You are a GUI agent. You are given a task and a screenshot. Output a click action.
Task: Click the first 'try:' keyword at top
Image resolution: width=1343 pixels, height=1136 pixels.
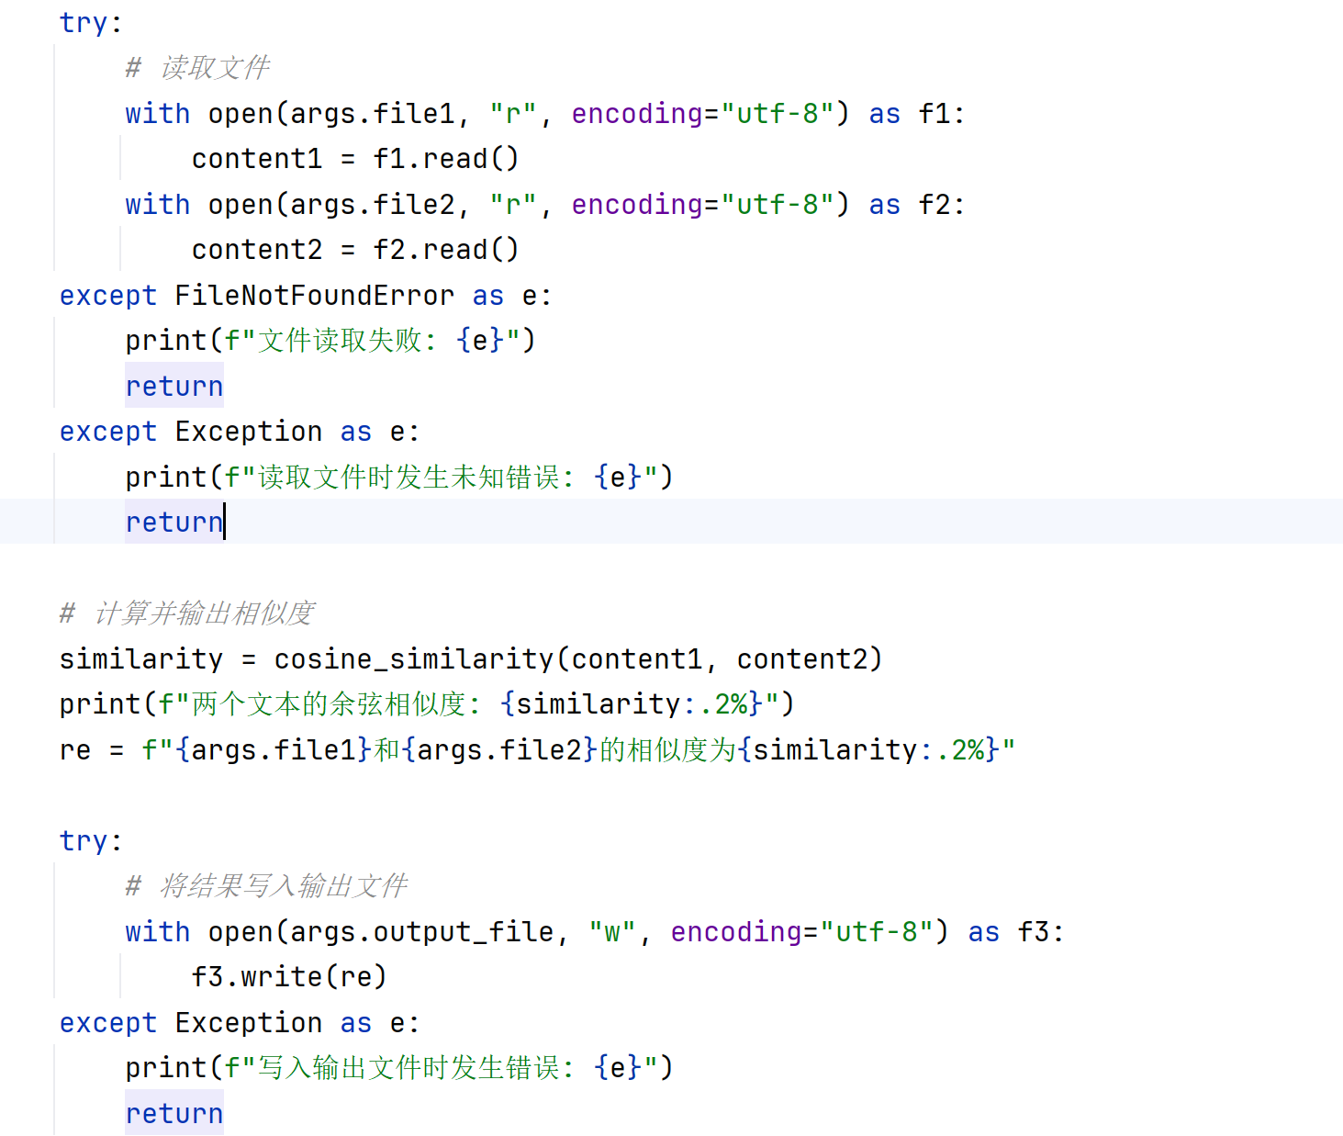[90, 23]
